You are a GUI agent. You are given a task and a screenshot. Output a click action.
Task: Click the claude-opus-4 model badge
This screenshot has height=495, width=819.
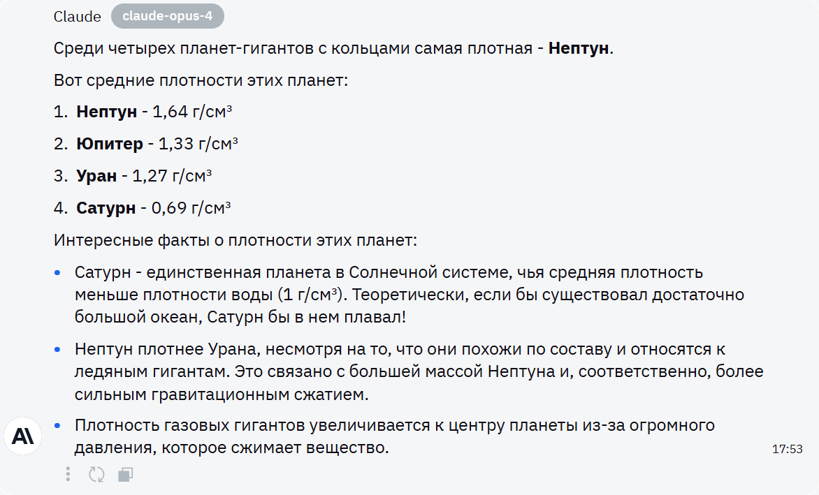[167, 16]
